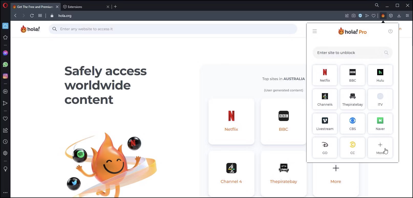
Task: Open sidebar setup three-dots menu
Action: 5,193
